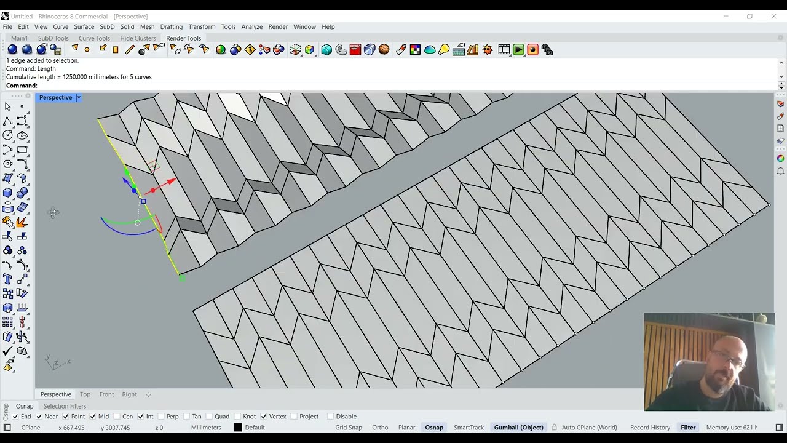Select the Polyline tool in left toolbar

(7, 121)
